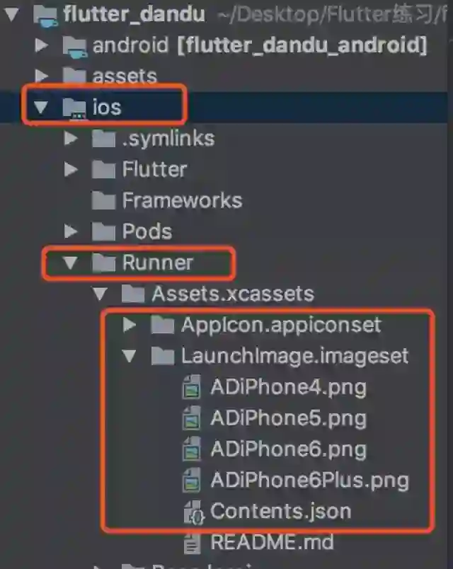Click the Contents.json file icon
The width and height of the screenshot is (453, 569).
click(193, 512)
